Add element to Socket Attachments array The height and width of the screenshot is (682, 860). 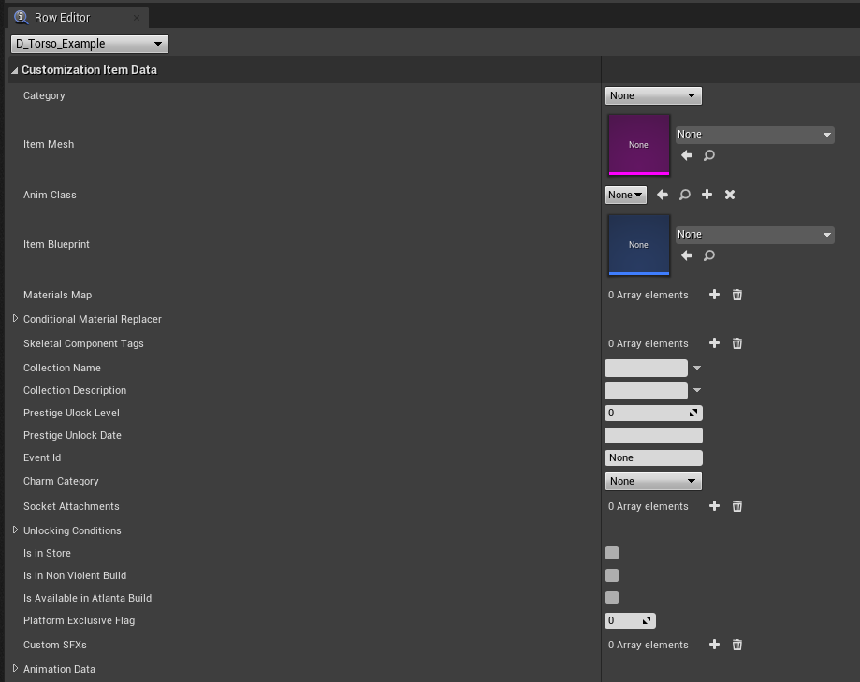click(715, 506)
